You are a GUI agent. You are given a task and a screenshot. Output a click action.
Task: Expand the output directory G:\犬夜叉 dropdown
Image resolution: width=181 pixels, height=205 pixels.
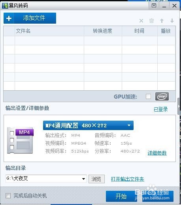[83, 179]
